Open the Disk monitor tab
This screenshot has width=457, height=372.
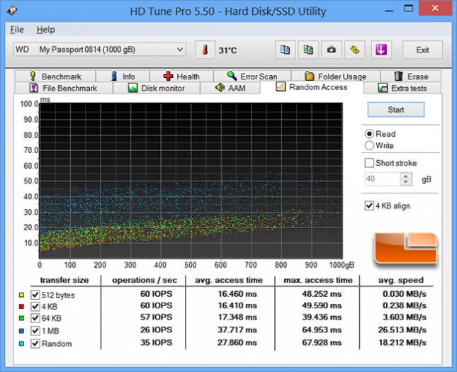(x=157, y=88)
